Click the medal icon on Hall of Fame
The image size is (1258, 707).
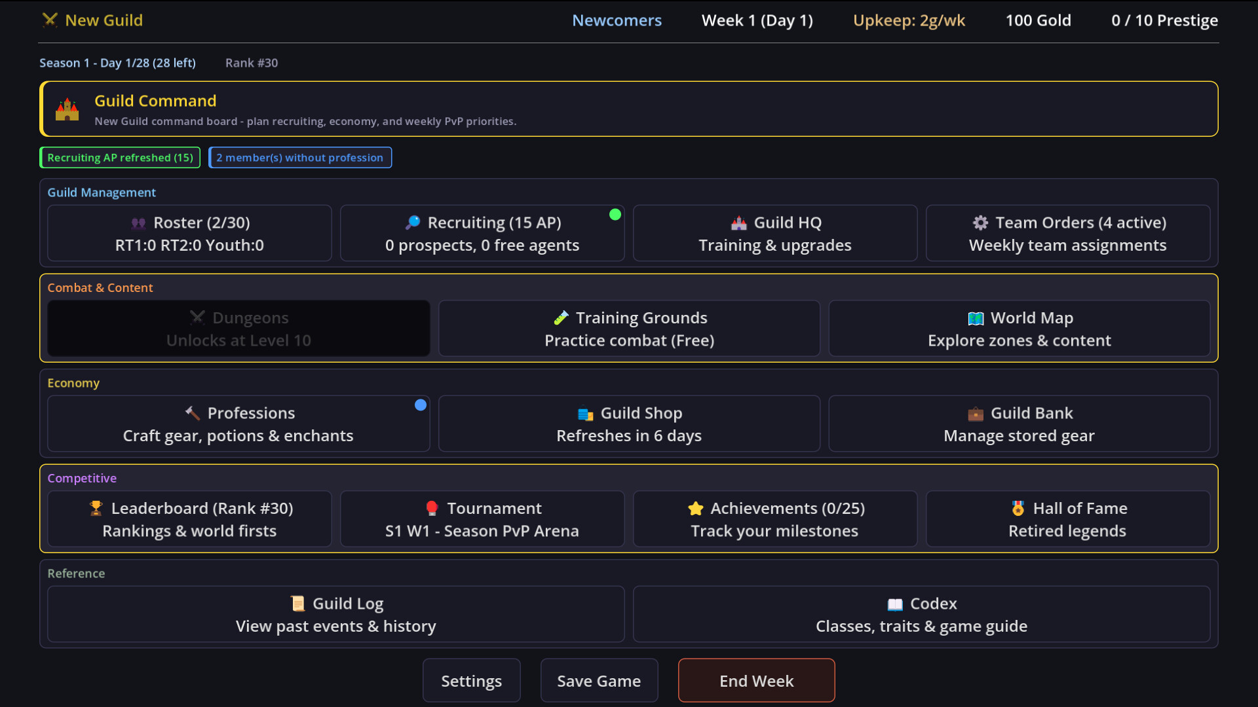coord(1018,508)
